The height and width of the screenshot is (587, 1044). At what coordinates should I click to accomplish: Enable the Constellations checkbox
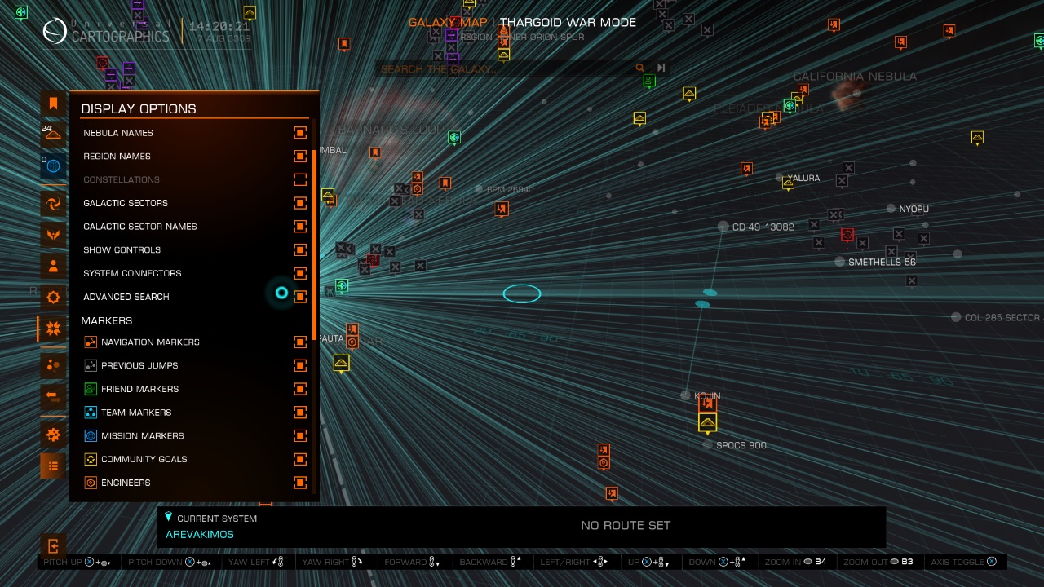[300, 179]
